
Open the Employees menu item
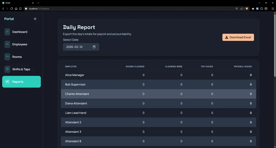tap(21, 44)
